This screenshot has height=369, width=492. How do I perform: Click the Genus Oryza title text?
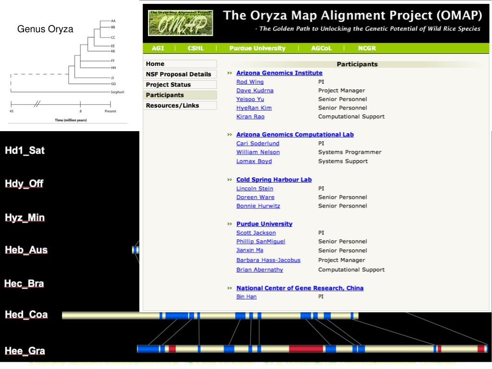tap(45, 29)
